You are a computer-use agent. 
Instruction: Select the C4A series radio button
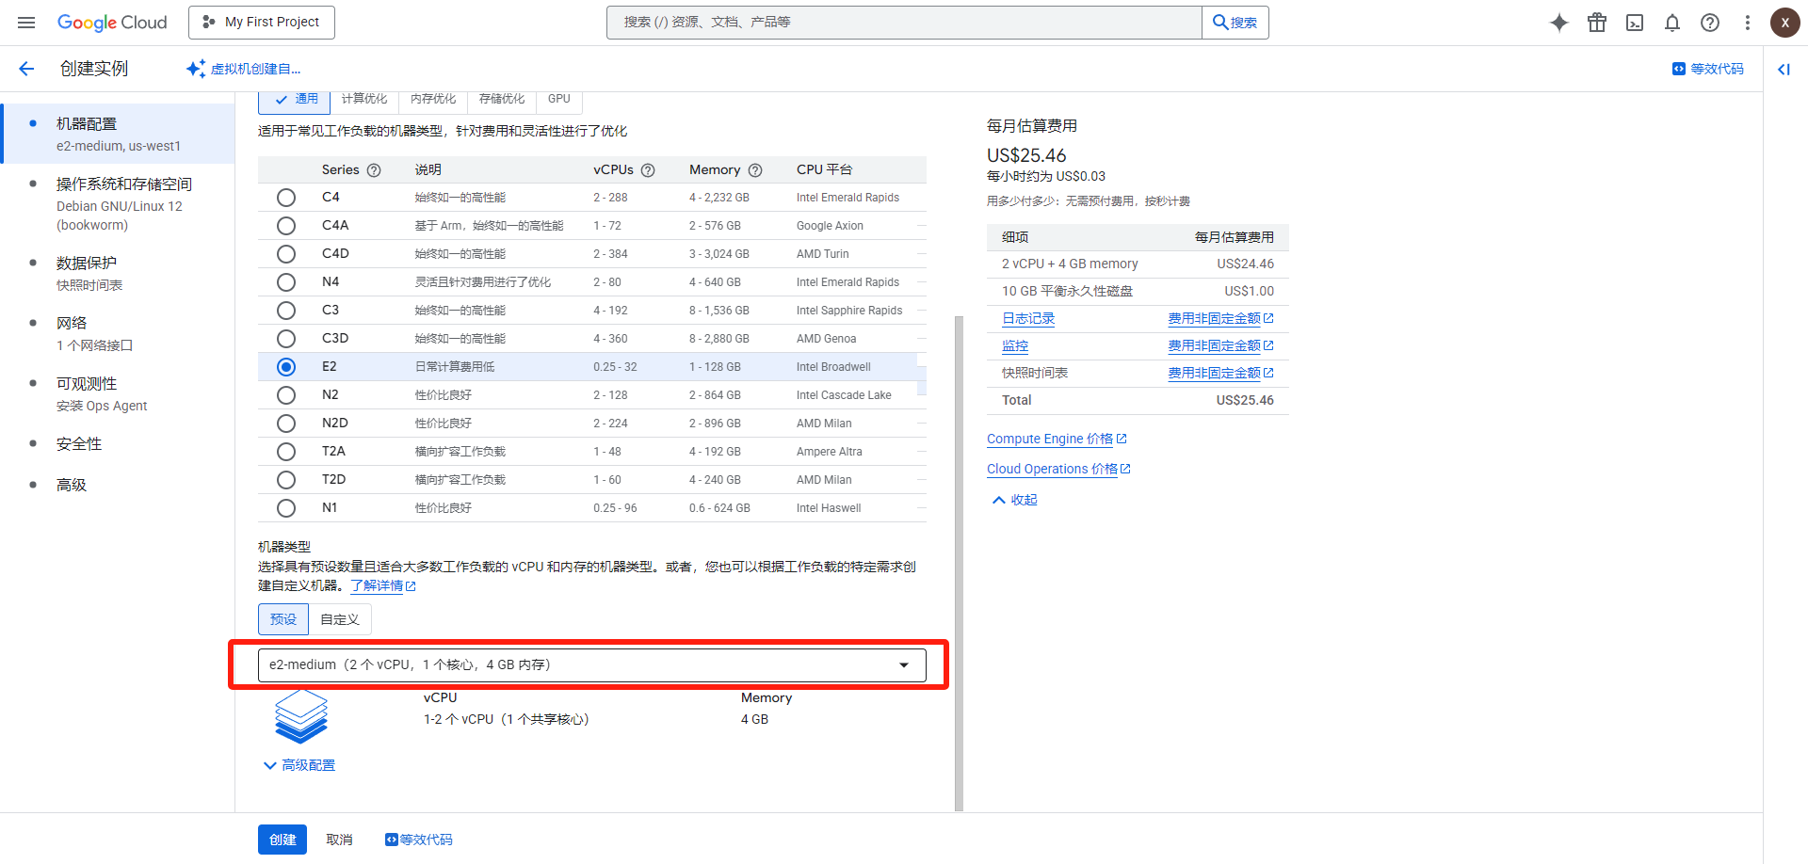point(286,226)
